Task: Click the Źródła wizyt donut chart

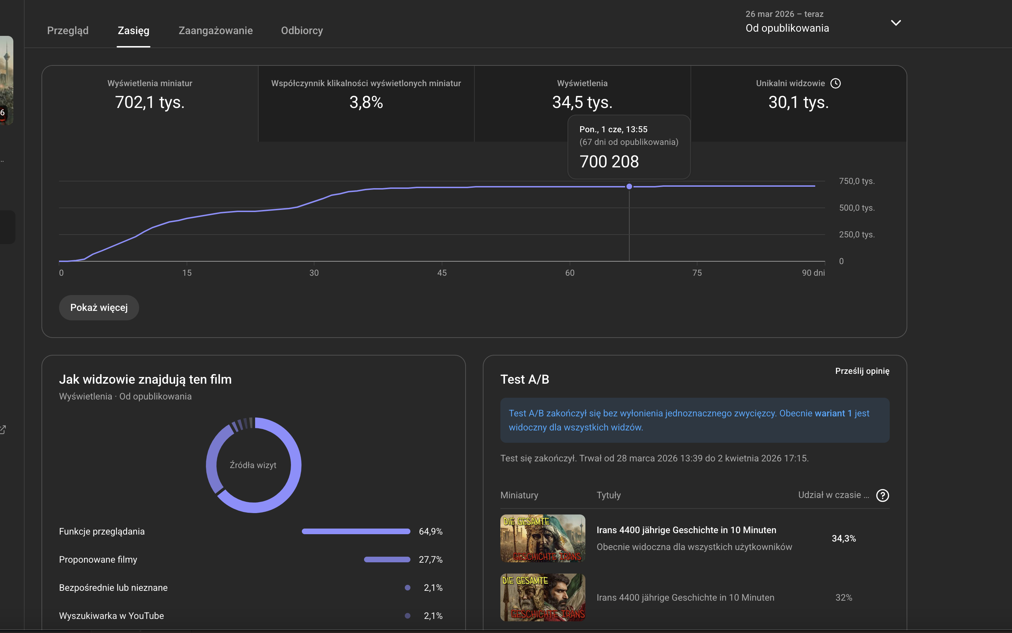Action: [253, 465]
